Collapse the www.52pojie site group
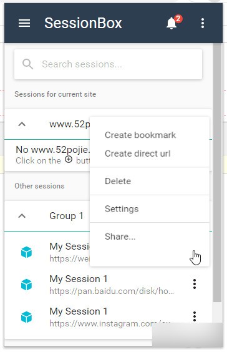Screen dimensions: 227x352 pyautogui.click(x=22, y=124)
